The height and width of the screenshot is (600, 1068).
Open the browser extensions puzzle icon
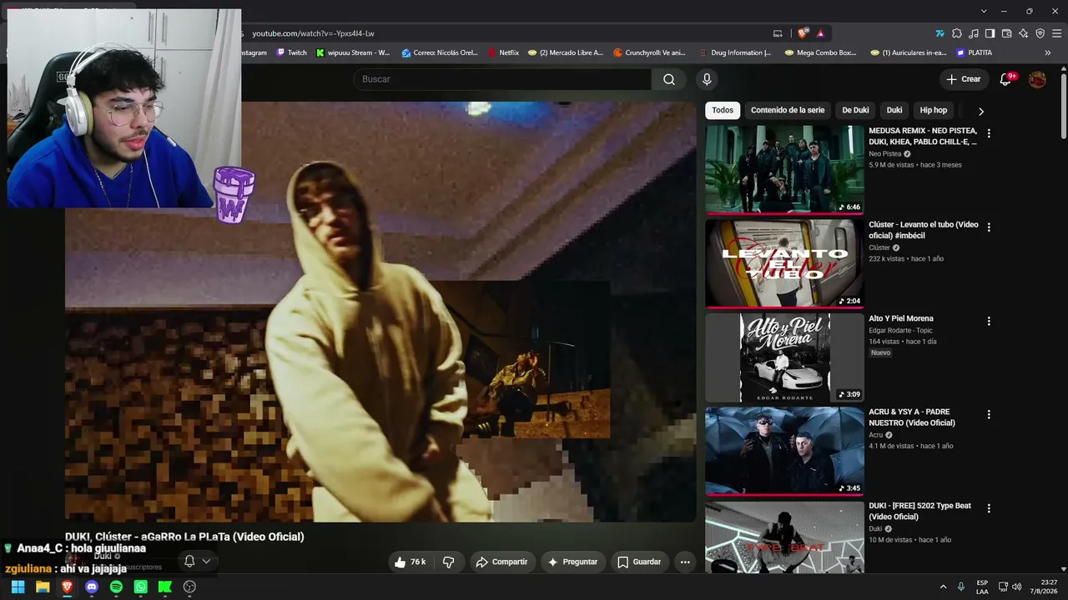point(957,33)
